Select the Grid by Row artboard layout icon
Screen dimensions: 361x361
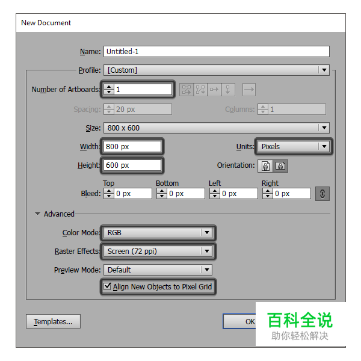tap(187, 90)
